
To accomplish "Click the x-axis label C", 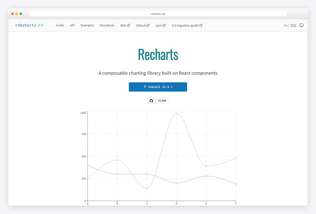I will [147, 204].
